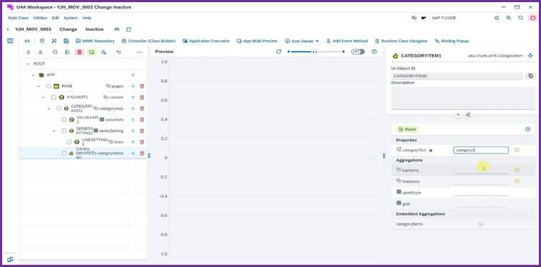Viewport: 541px width, 267px height.
Task: Click the Preview help icon
Action: coord(374,52)
